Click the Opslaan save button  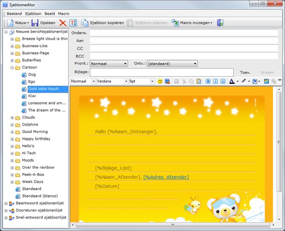coord(43,22)
